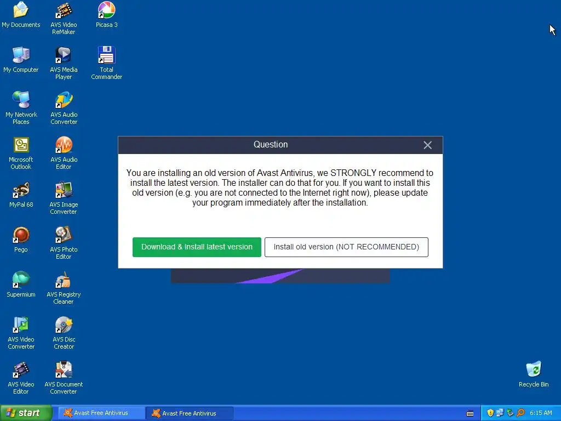Click Download & install latest version button
This screenshot has height=421, width=561.
[x=197, y=247]
